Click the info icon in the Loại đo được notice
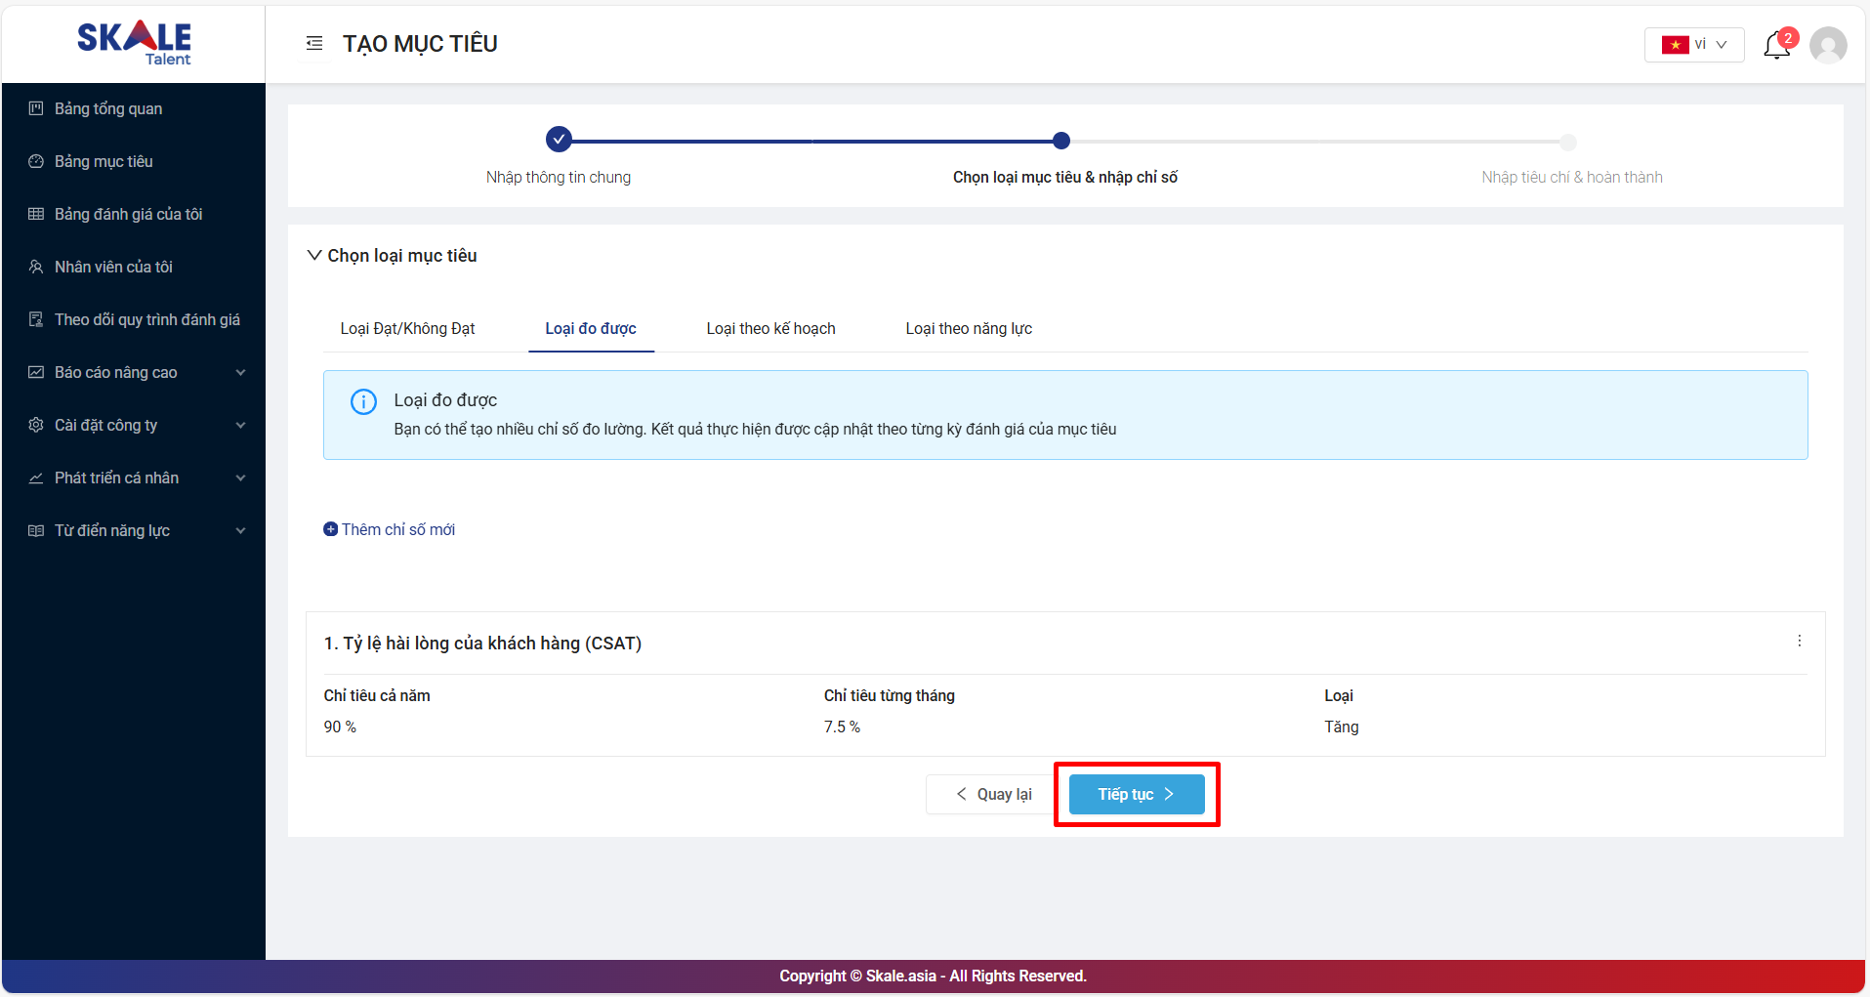This screenshot has height=997, width=1870. tap(363, 401)
